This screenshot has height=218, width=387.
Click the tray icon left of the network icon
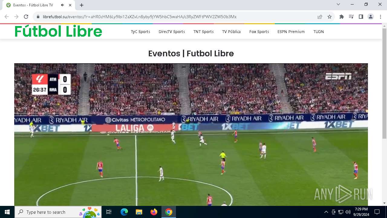click(x=333, y=212)
